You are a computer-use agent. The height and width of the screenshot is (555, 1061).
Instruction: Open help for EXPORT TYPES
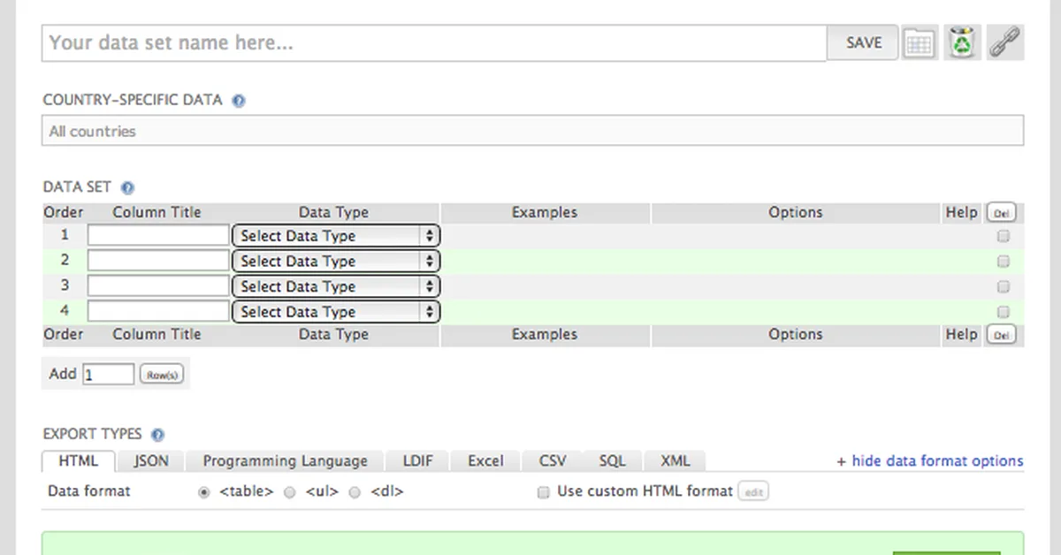click(158, 434)
